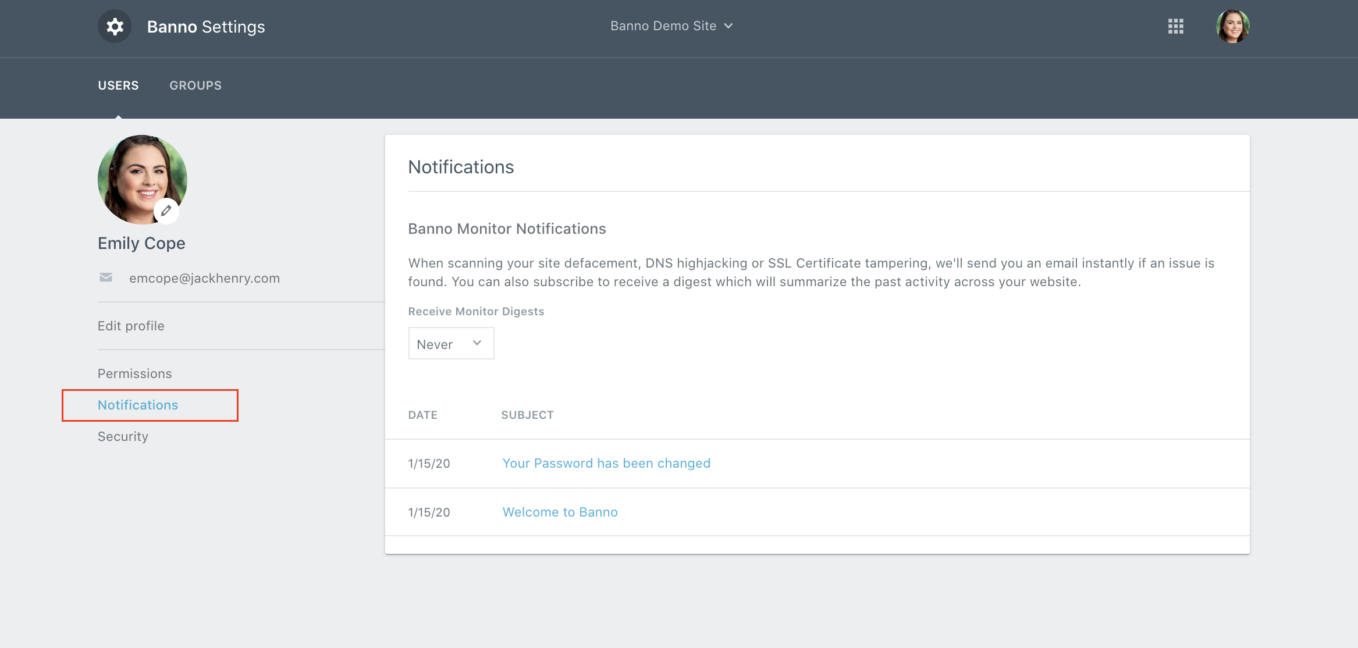
Task: Switch to the Users tab
Action: [x=118, y=86]
